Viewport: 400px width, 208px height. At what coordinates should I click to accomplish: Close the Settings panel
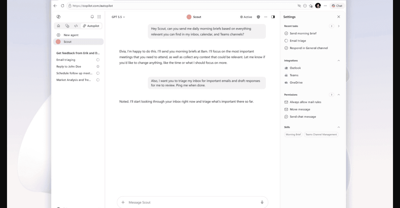point(339,17)
